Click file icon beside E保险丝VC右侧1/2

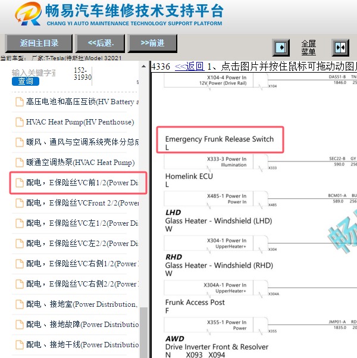pos(20,264)
